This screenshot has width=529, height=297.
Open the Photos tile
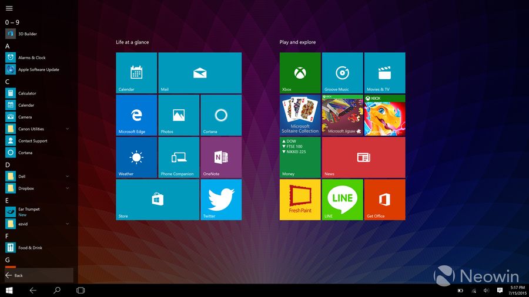point(179,115)
